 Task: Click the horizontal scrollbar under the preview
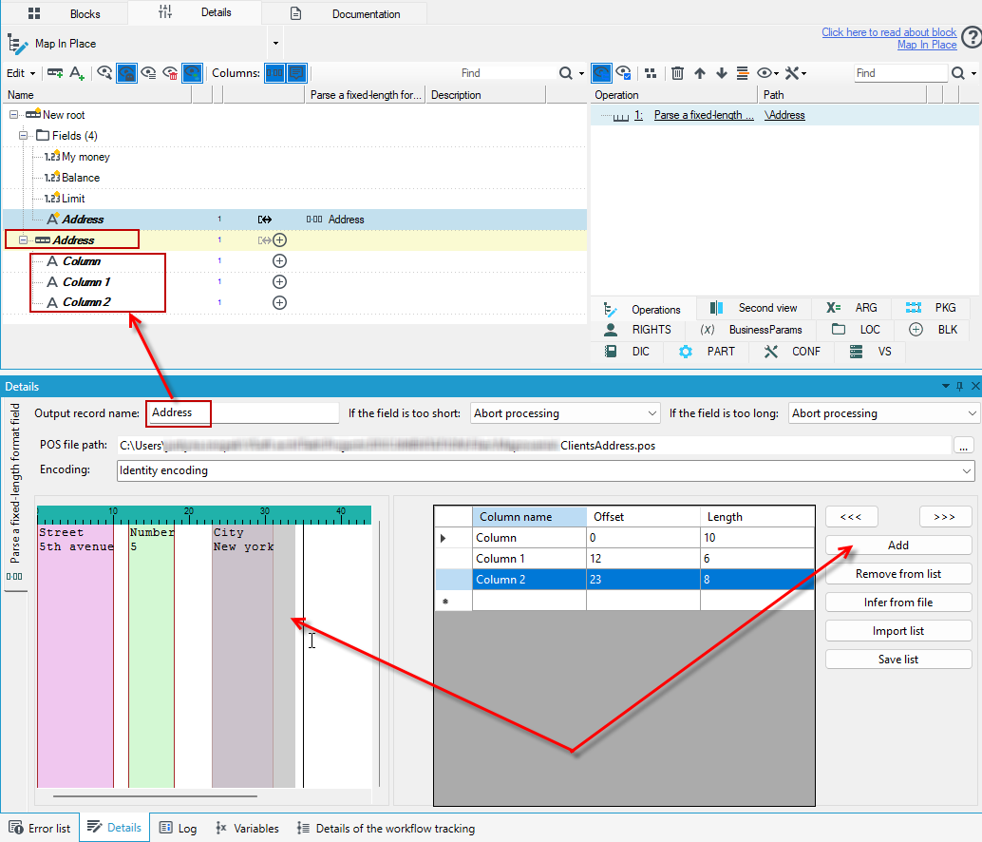tap(156, 796)
